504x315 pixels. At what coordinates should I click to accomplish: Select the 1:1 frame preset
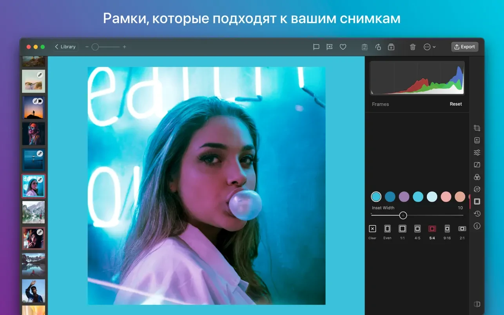pos(402,232)
